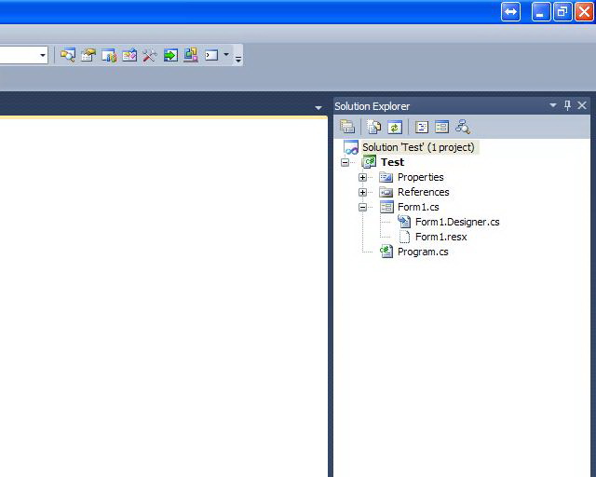Viewport: 596px width, 477px height.
Task: Open the document tab list dropdown arrow
Action: [x=318, y=108]
